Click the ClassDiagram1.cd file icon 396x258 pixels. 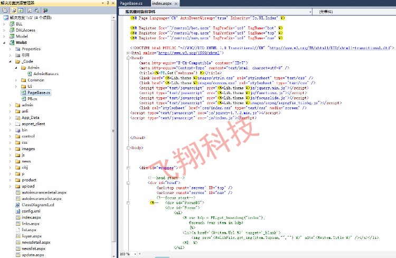(17, 205)
